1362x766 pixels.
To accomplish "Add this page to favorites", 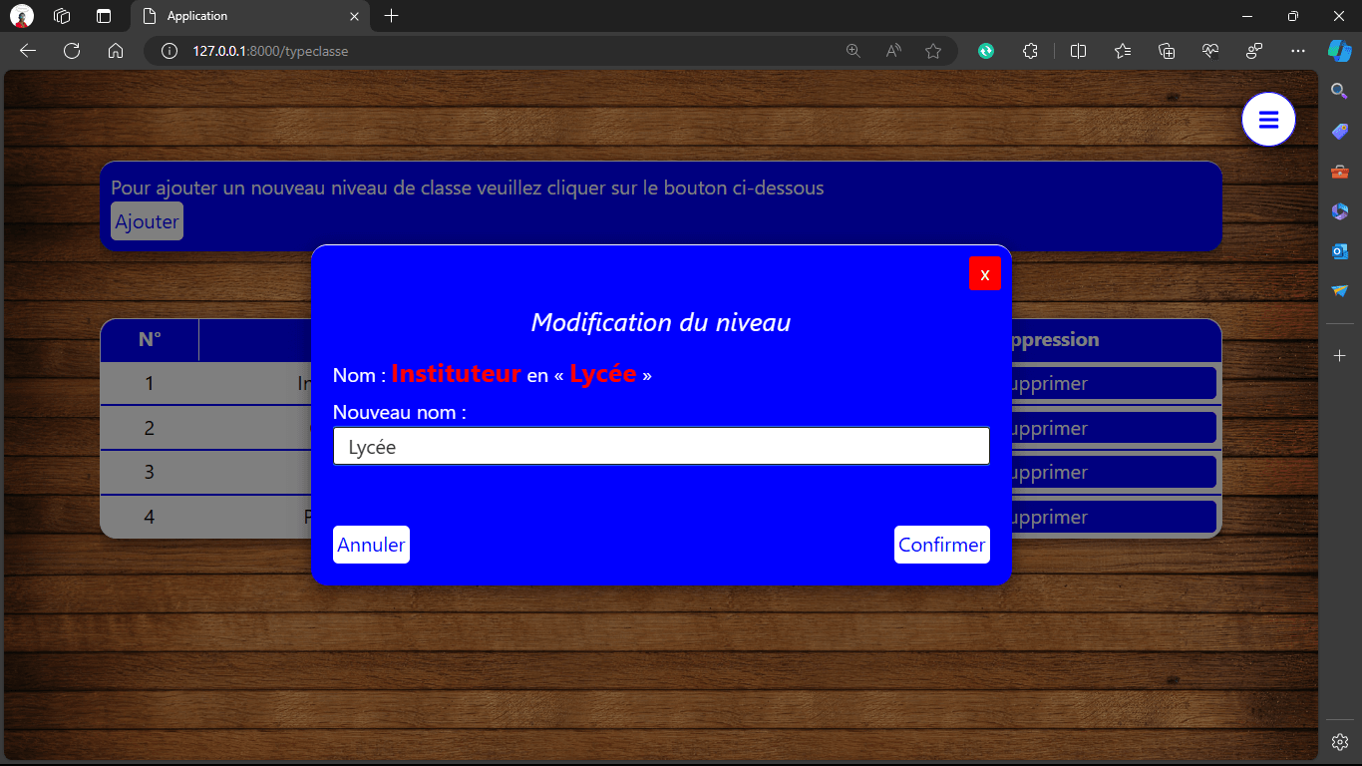I will [933, 51].
